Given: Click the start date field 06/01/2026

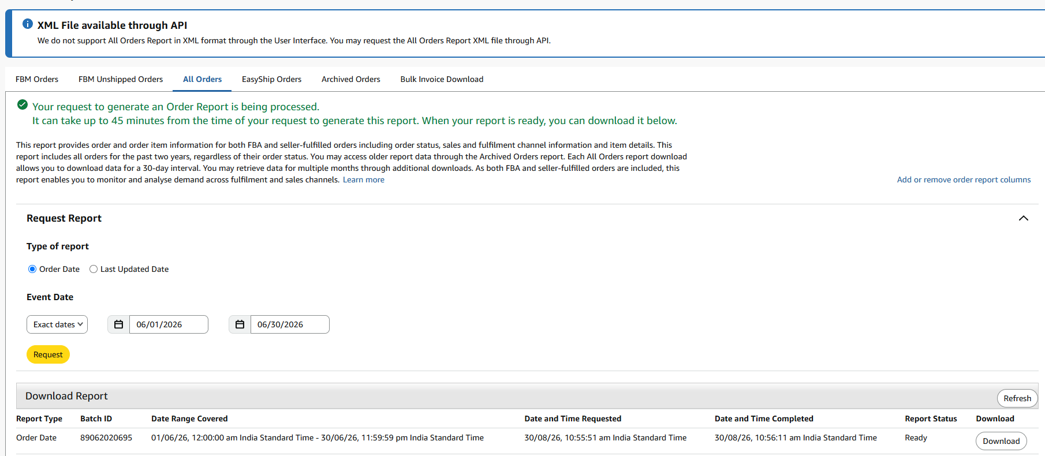Looking at the screenshot, I should click(169, 324).
